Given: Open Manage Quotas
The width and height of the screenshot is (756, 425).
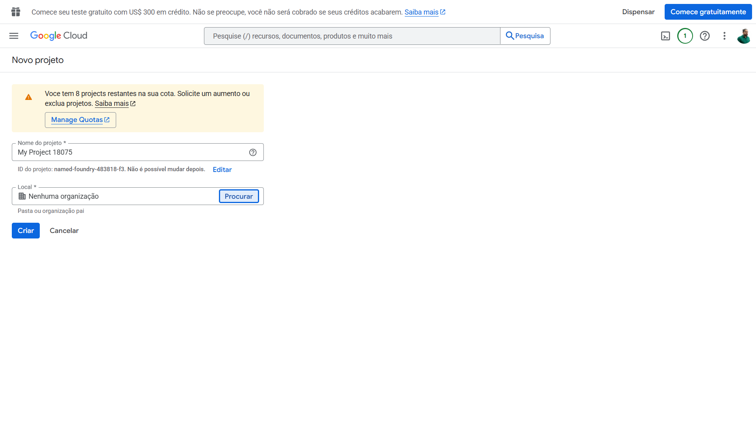Looking at the screenshot, I should (x=80, y=120).
